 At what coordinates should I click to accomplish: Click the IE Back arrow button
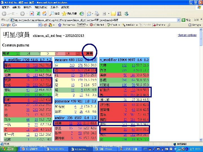(x=4, y=14)
